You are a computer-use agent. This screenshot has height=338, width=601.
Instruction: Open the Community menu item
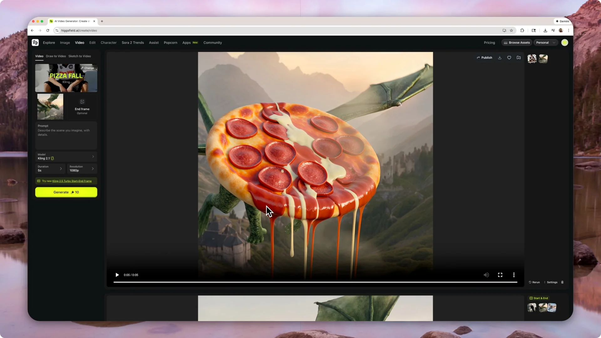pyautogui.click(x=213, y=43)
